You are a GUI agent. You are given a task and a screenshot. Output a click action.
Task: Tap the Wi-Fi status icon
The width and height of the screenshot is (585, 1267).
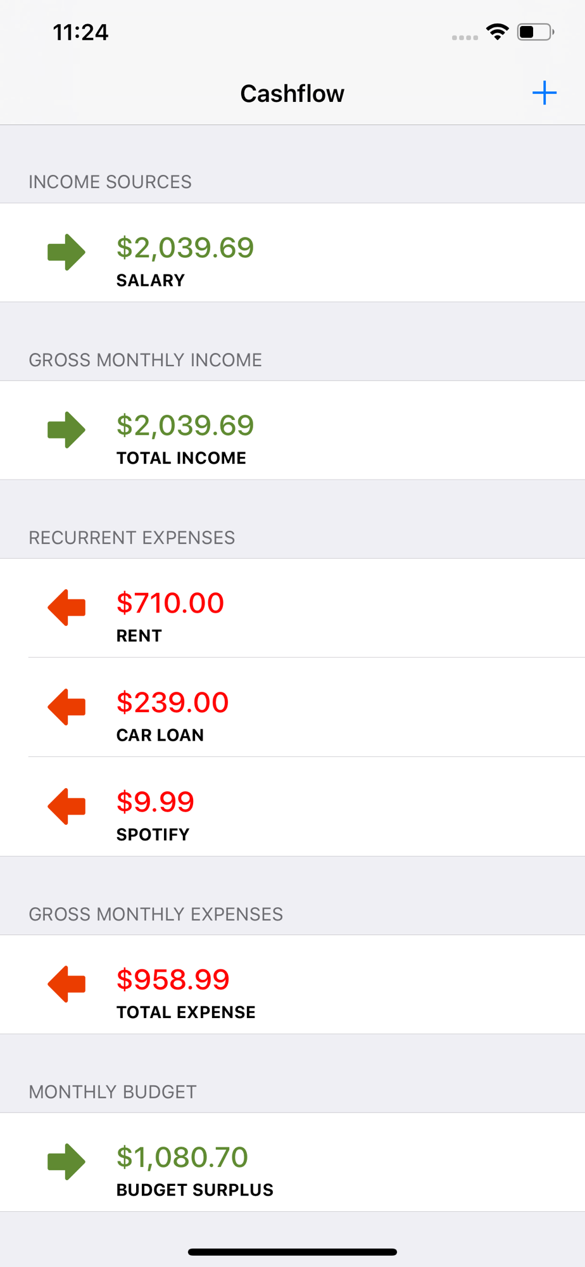(498, 32)
